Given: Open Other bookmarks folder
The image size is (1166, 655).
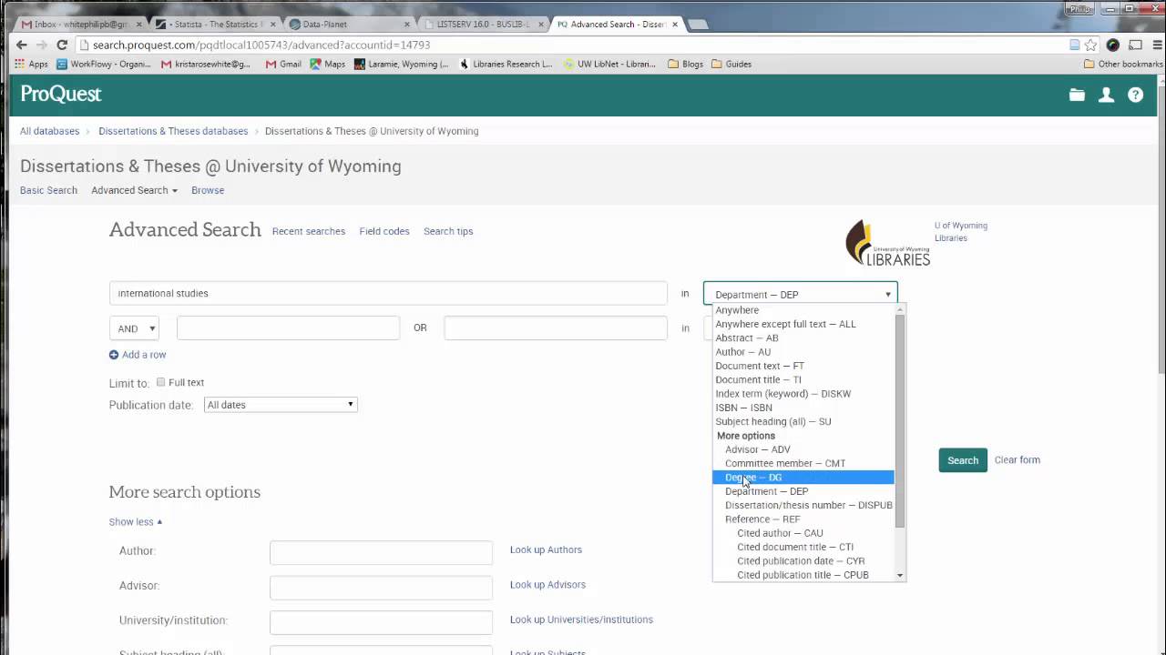Looking at the screenshot, I should (x=1123, y=64).
